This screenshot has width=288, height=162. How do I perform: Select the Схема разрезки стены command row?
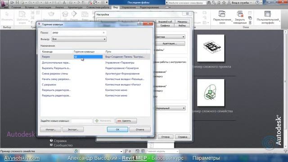point(95,73)
